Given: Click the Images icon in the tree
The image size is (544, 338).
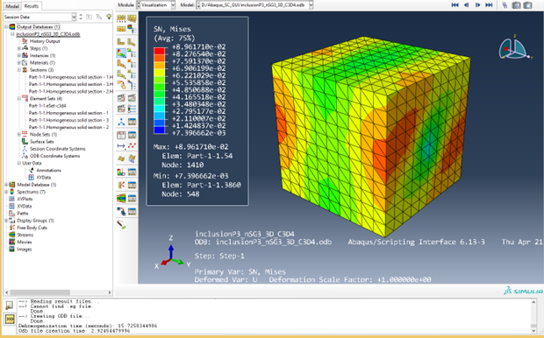Looking at the screenshot, I should [11, 249].
